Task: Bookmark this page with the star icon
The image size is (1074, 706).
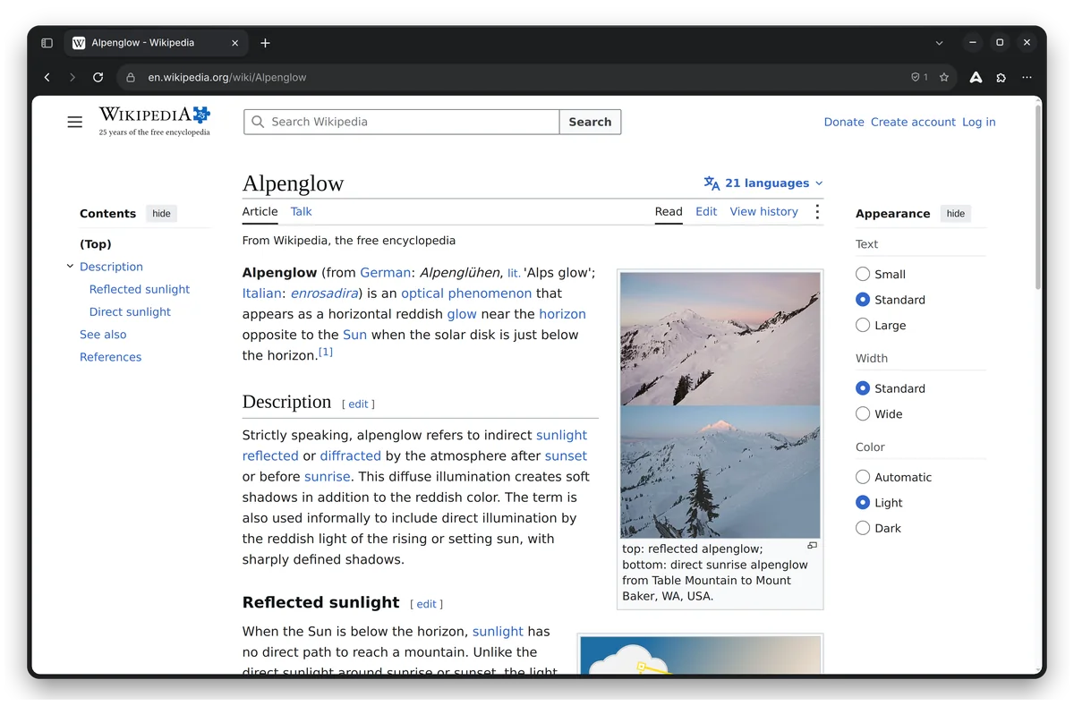Action: click(944, 78)
